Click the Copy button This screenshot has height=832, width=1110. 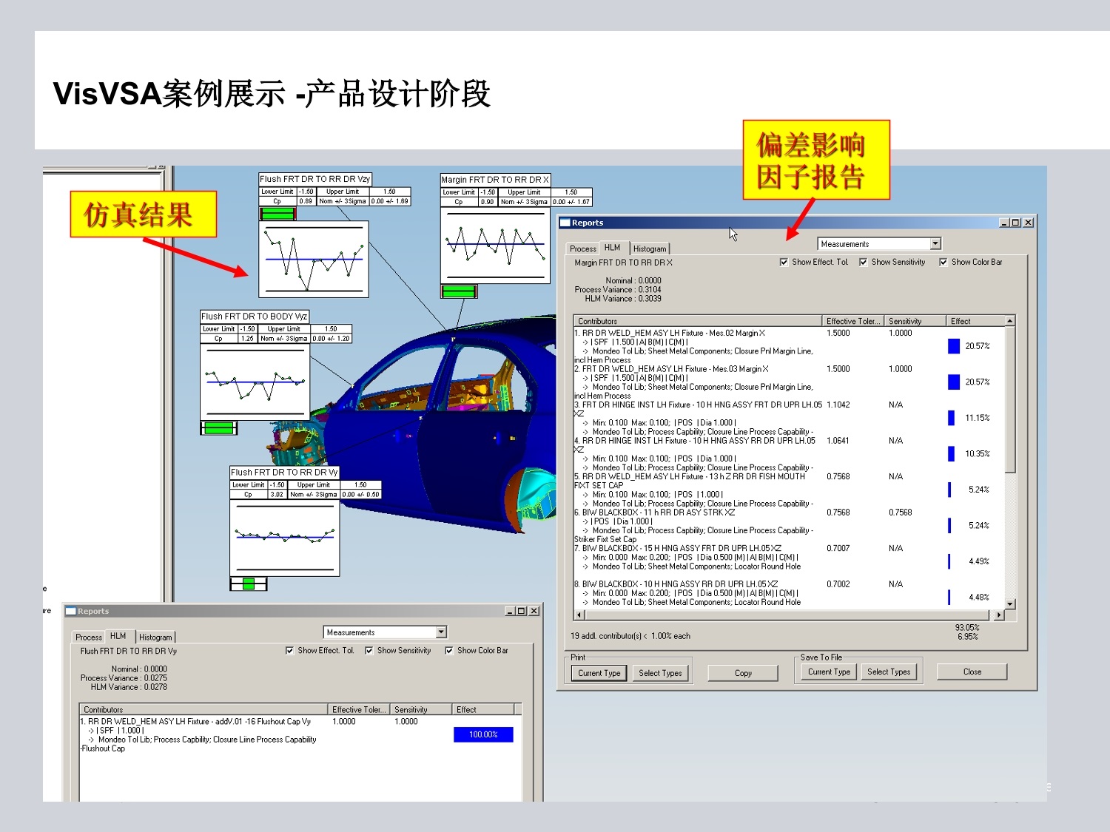[743, 673]
